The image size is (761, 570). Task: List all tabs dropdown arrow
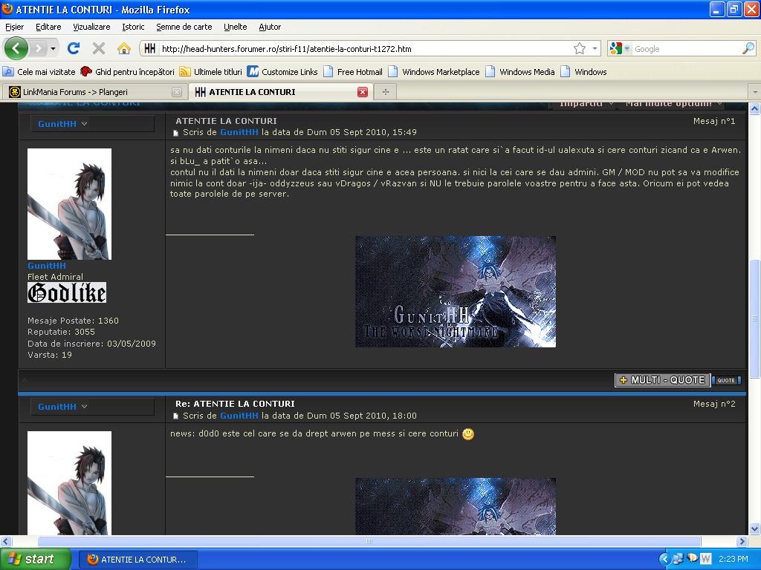click(x=755, y=92)
